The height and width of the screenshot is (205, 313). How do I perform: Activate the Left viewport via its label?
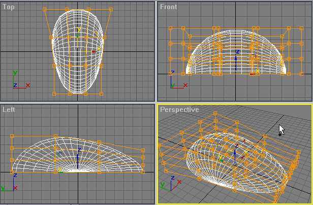pos(9,109)
